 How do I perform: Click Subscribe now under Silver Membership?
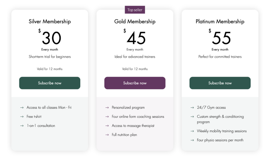pos(50,83)
